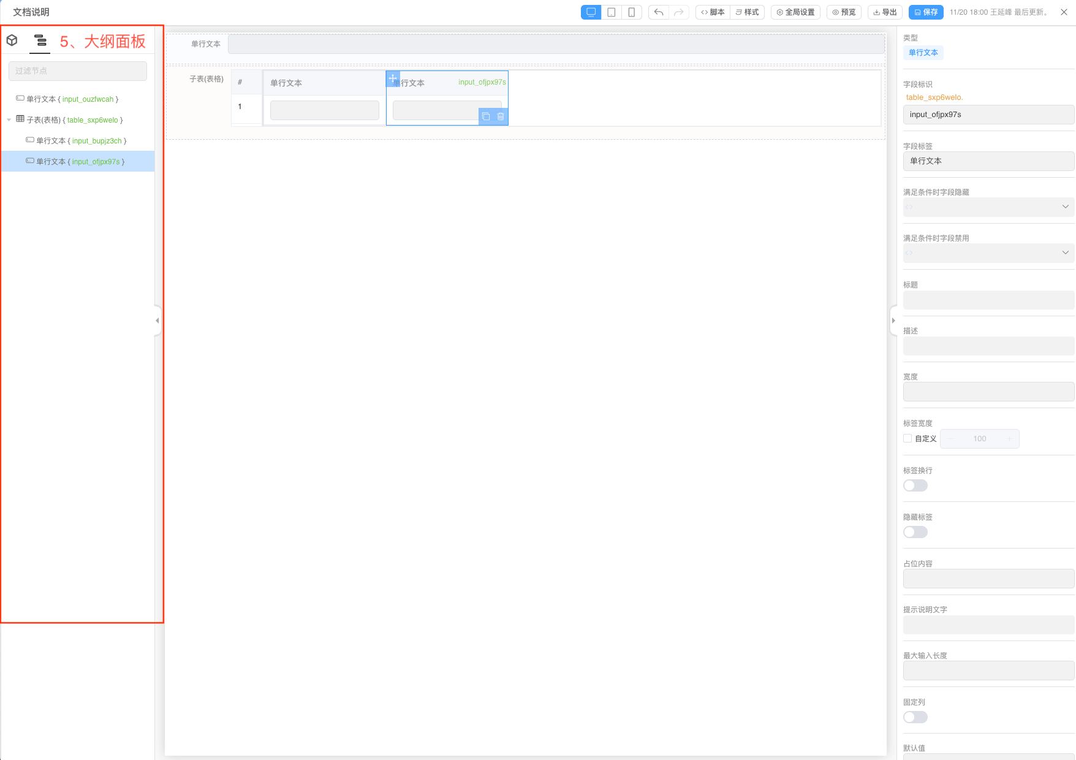Toggle the 标签换行 switch
This screenshot has height=760, width=1076.
click(915, 485)
